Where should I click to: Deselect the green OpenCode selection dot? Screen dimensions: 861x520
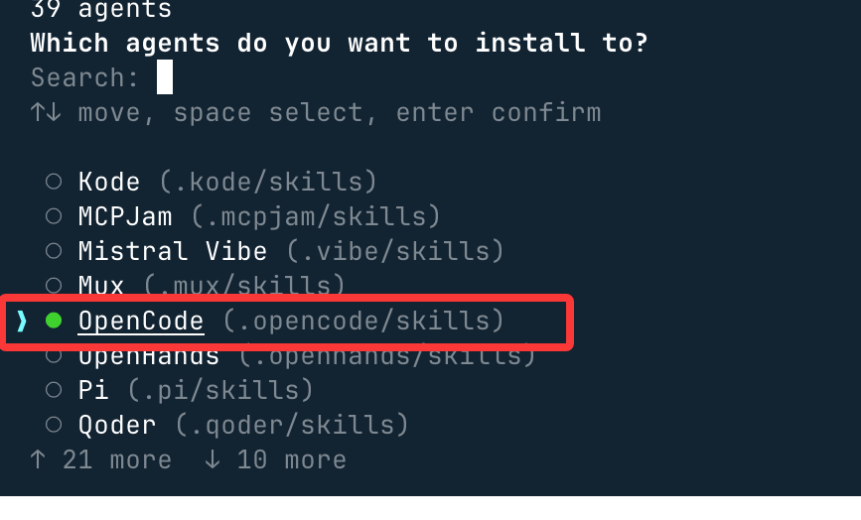[x=54, y=321]
